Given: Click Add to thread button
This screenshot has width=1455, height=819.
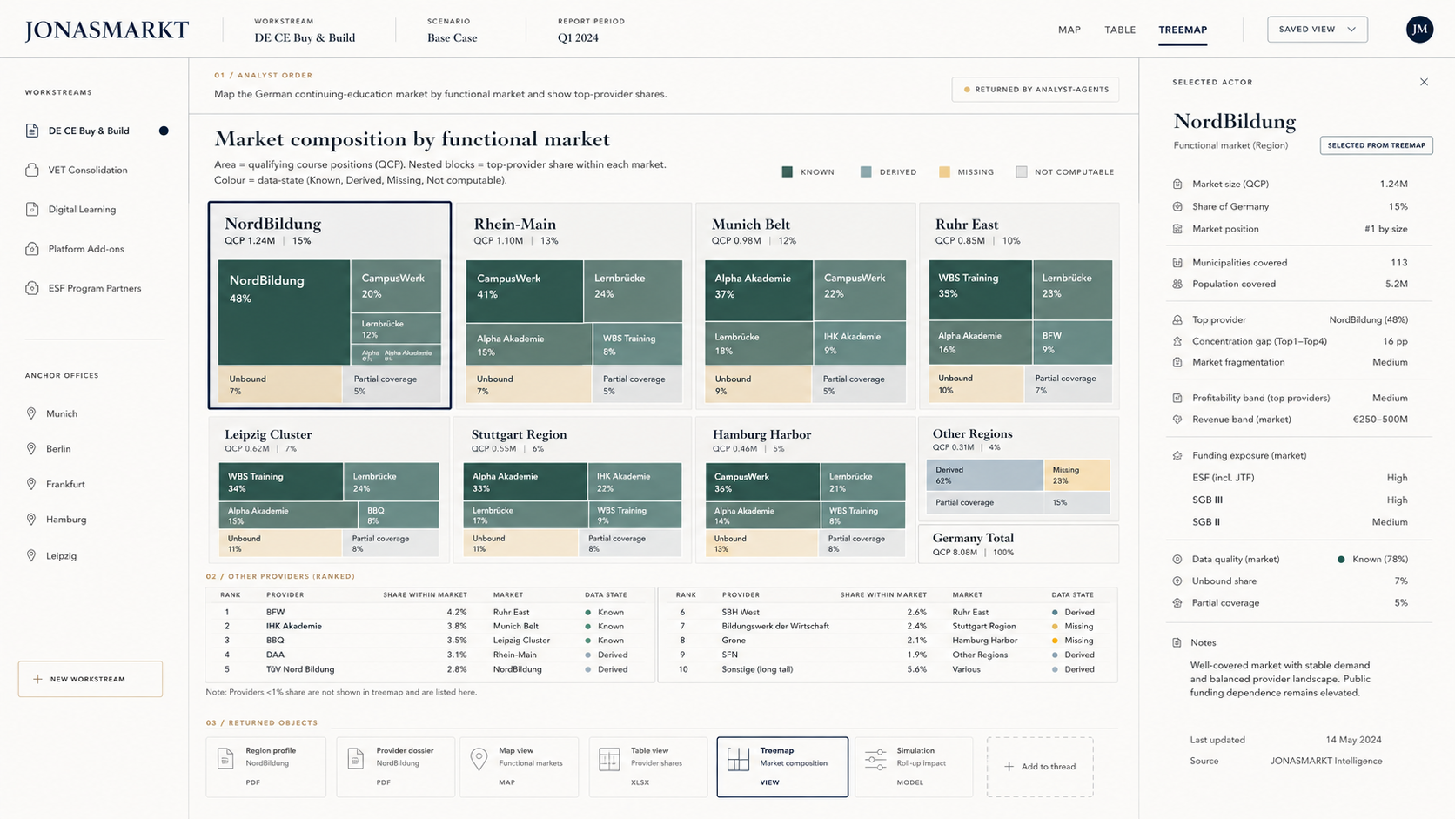Looking at the screenshot, I should (x=1040, y=767).
